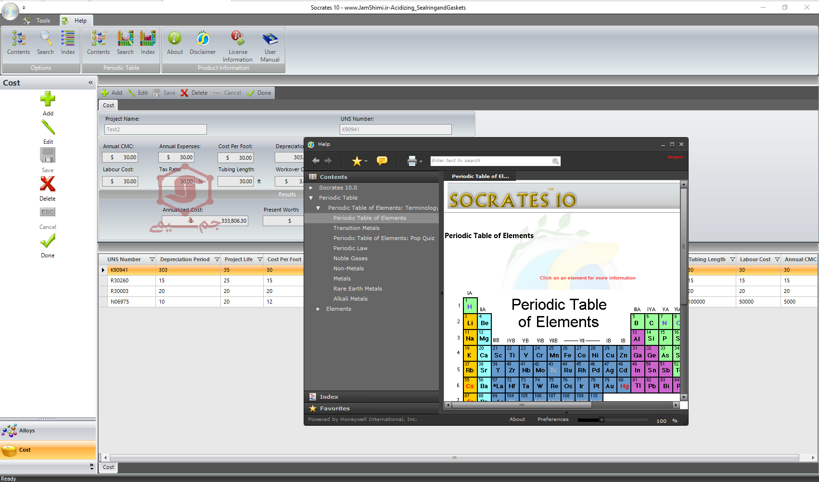Click Delete in the Cost toolbar
The height and width of the screenshot is (482, 819).
194,93
